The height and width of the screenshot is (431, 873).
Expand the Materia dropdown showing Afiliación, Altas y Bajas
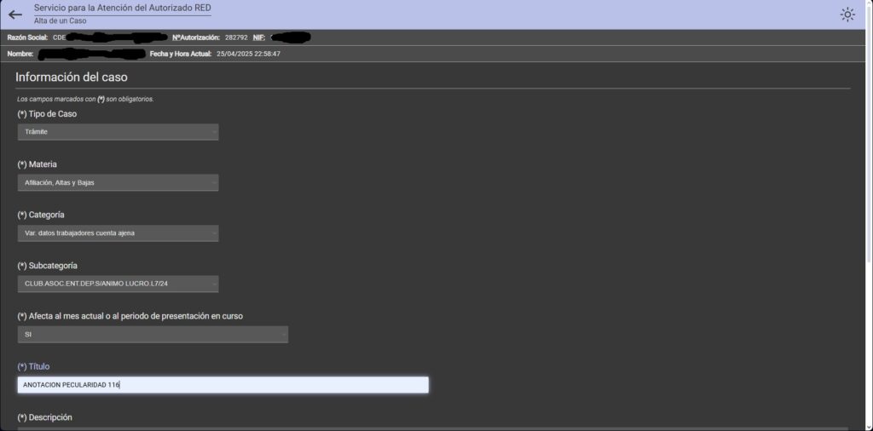[118, 182]
